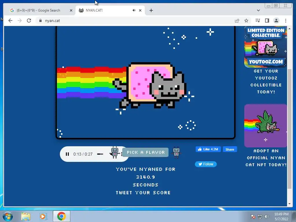Open the system volume tray icon
The image size is (296, 222).
click(x=267, y=217)
